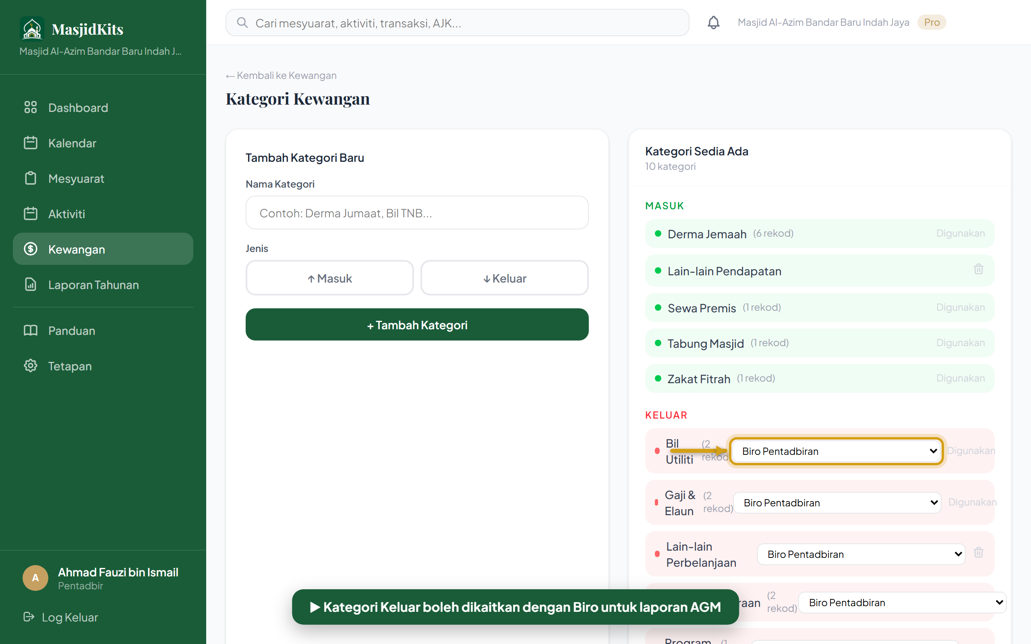Click the Tetapan gear icon
1031x644 pixels.
31,365
